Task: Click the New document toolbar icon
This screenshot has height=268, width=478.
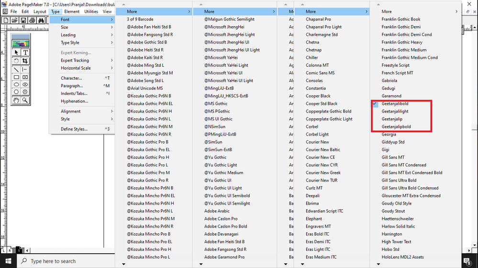Action: 5,21
